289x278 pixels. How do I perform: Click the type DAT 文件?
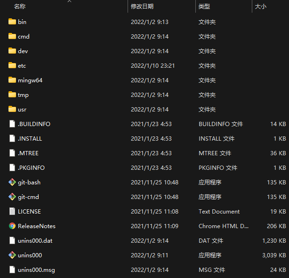click(211, 240)
